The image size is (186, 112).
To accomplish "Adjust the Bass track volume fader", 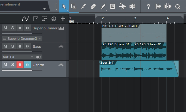I will 22,52.
